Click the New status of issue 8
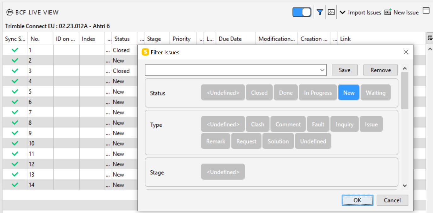The height and width of the screenshot is (213, 433). [118, 123]
